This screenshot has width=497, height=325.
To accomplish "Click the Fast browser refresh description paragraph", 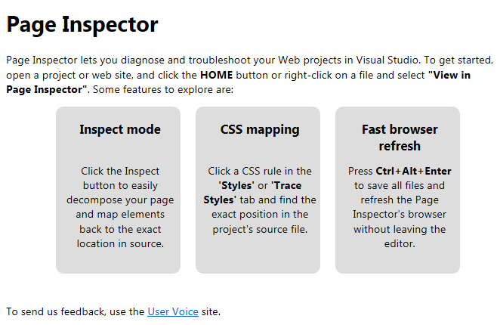I will [x=400, y=207].
